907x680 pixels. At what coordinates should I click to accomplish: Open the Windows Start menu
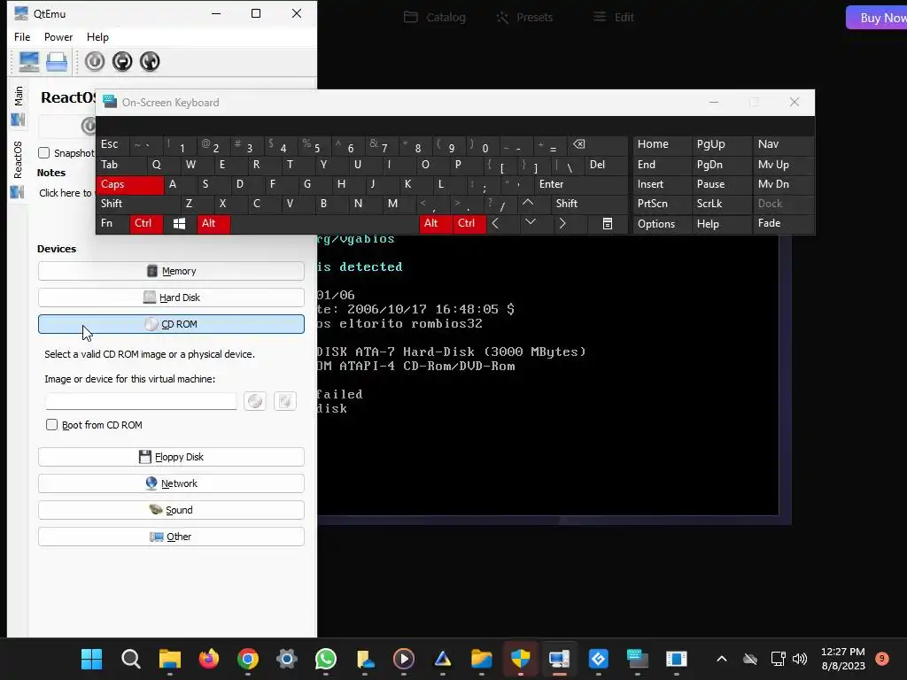pyautogui.click(x=91, y=659)
